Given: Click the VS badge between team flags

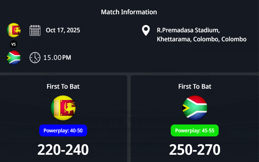Looking at the screenshot, I should (14, 44).
